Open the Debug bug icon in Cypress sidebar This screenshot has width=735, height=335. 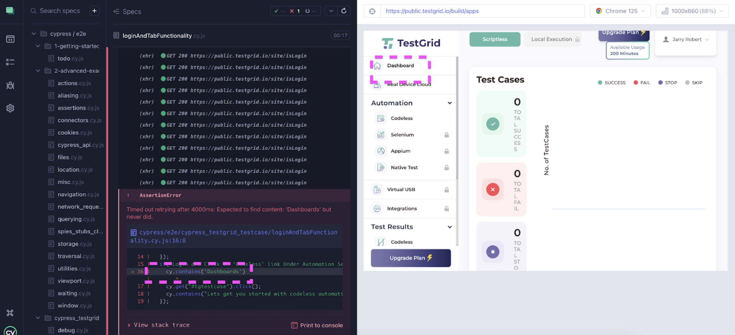pyautogui.click(x=10, y=85)
